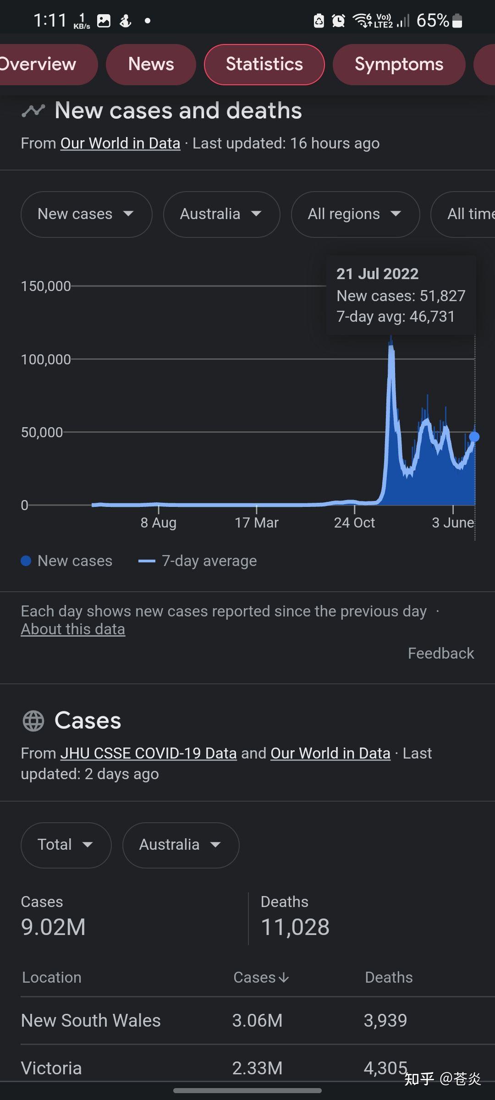
Task: Switch to the Symptoms tab
Action: click(399, 64)
